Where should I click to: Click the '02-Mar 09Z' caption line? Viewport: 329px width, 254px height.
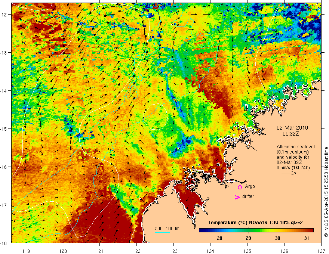tap(289, 162)
